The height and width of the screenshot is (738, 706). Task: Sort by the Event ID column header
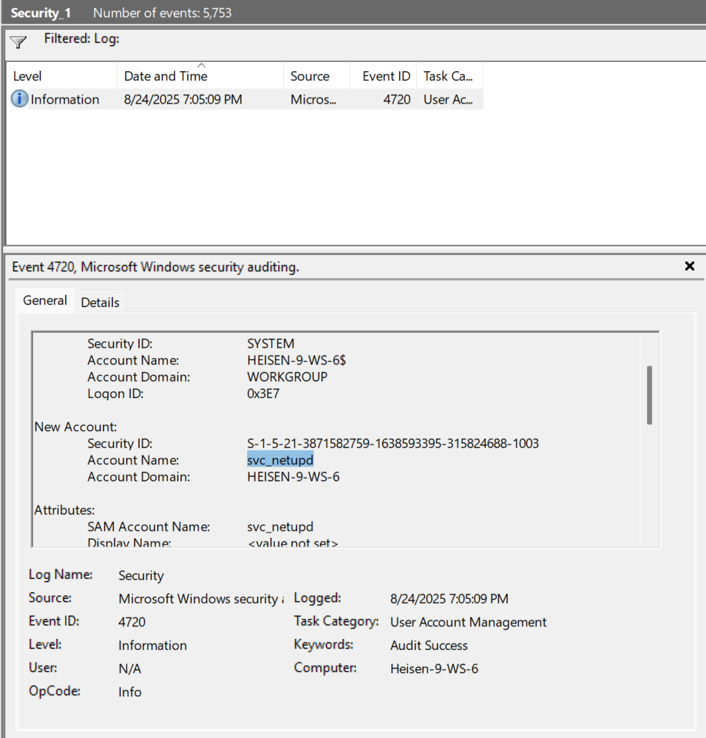coord(386,76)
